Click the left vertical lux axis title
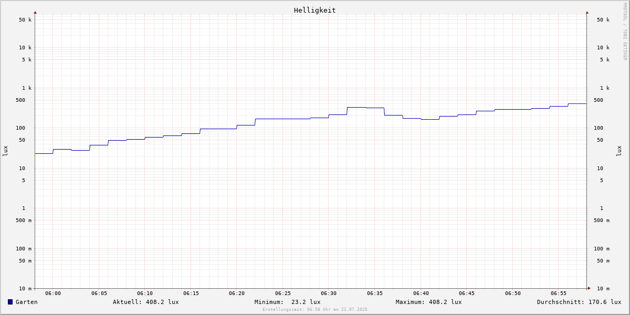This screenshot has width=630, height=315. click(5, 151)
